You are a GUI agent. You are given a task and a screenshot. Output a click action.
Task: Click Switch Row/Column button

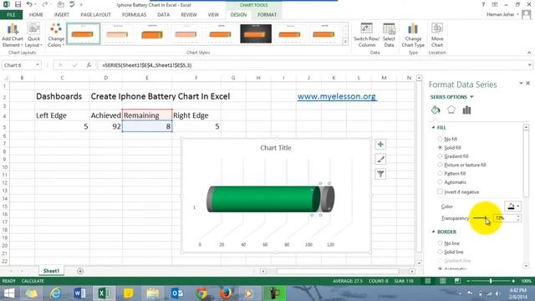point(366,35)
